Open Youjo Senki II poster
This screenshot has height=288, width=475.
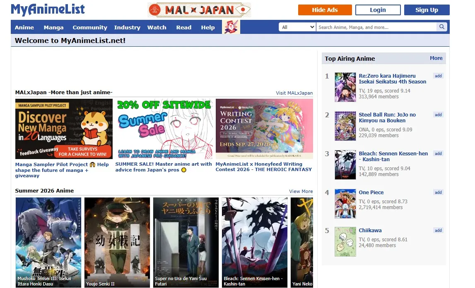coord(117,243)
